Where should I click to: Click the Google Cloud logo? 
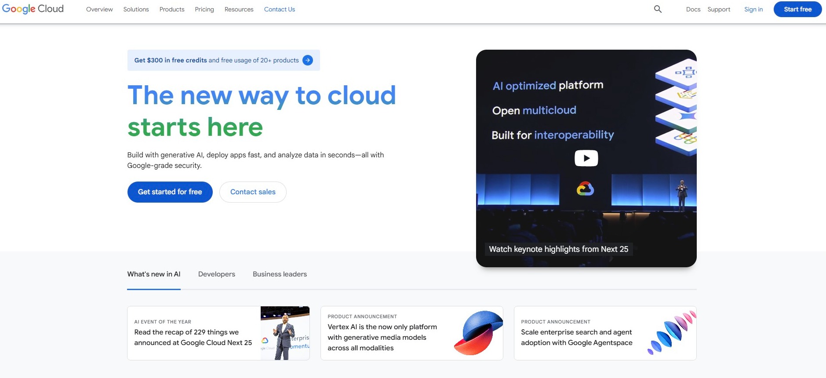[x=33, y=9]
